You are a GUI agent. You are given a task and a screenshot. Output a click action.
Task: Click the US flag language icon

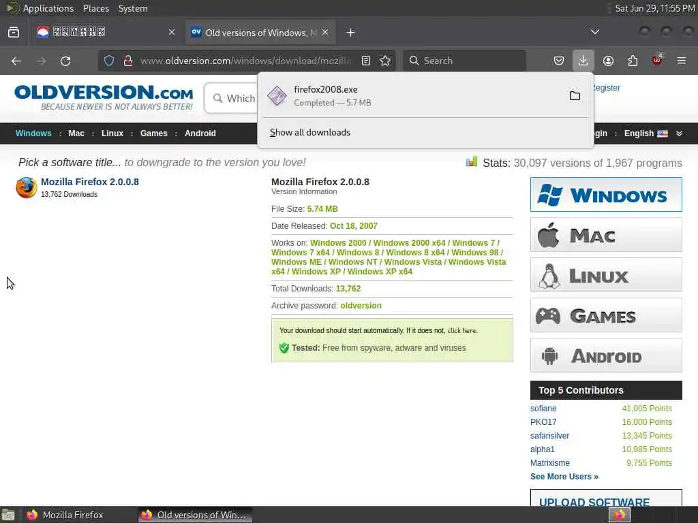point(663,133)
